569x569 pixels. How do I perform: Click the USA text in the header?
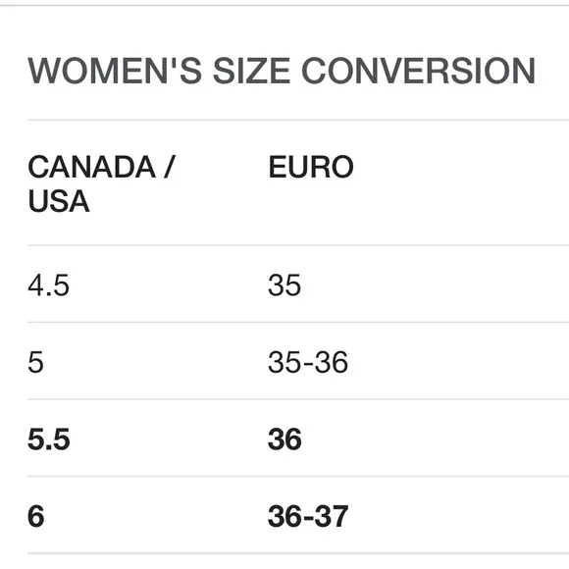point(59,201)
